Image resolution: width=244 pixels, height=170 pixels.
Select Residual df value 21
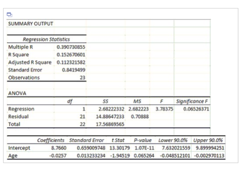[82, 117]
